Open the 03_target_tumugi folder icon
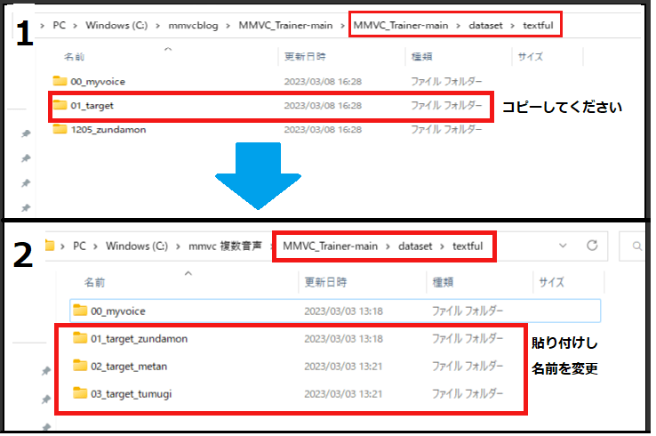The width and height of the screenshot is (656, 436). [x=80, y=393]
